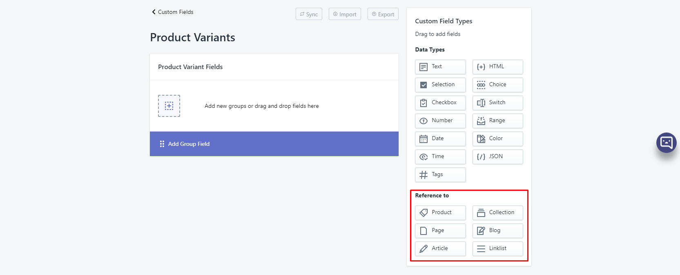Click the Selection data type label
Viewport: 680px width, 275px height.
[x=443, y=84]
